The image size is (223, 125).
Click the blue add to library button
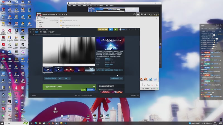91,90
